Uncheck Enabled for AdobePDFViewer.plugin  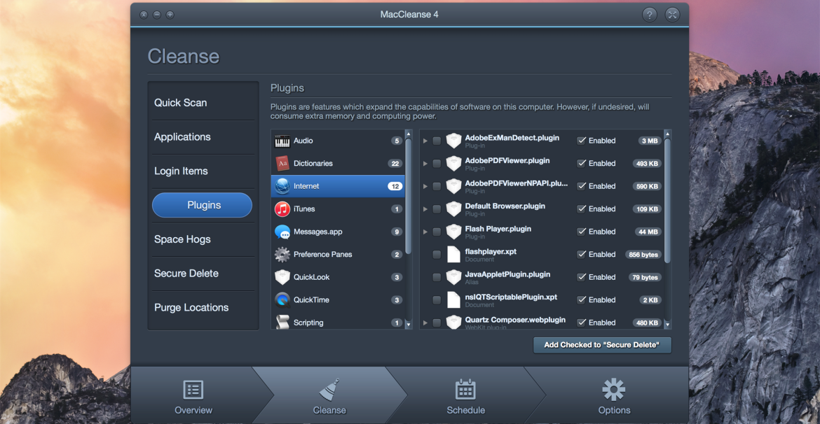(581, 164)
